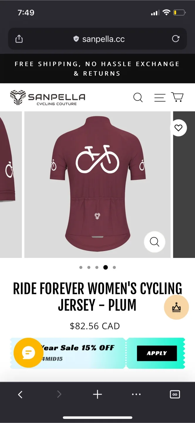Open a new tab with the plus icon

coord(97,395)
